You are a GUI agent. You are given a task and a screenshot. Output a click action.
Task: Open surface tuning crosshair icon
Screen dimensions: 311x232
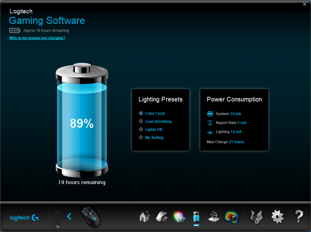tap(214, 217)
